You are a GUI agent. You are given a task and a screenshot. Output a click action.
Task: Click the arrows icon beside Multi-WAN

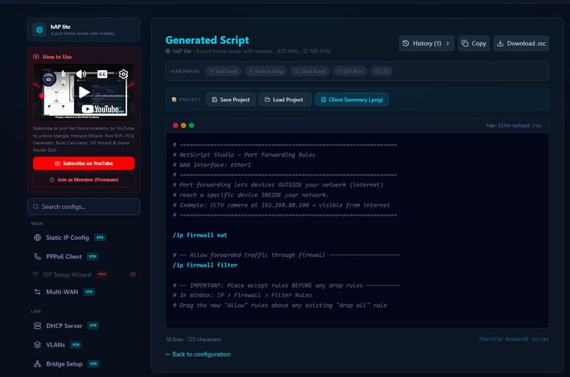coord(37,292)
